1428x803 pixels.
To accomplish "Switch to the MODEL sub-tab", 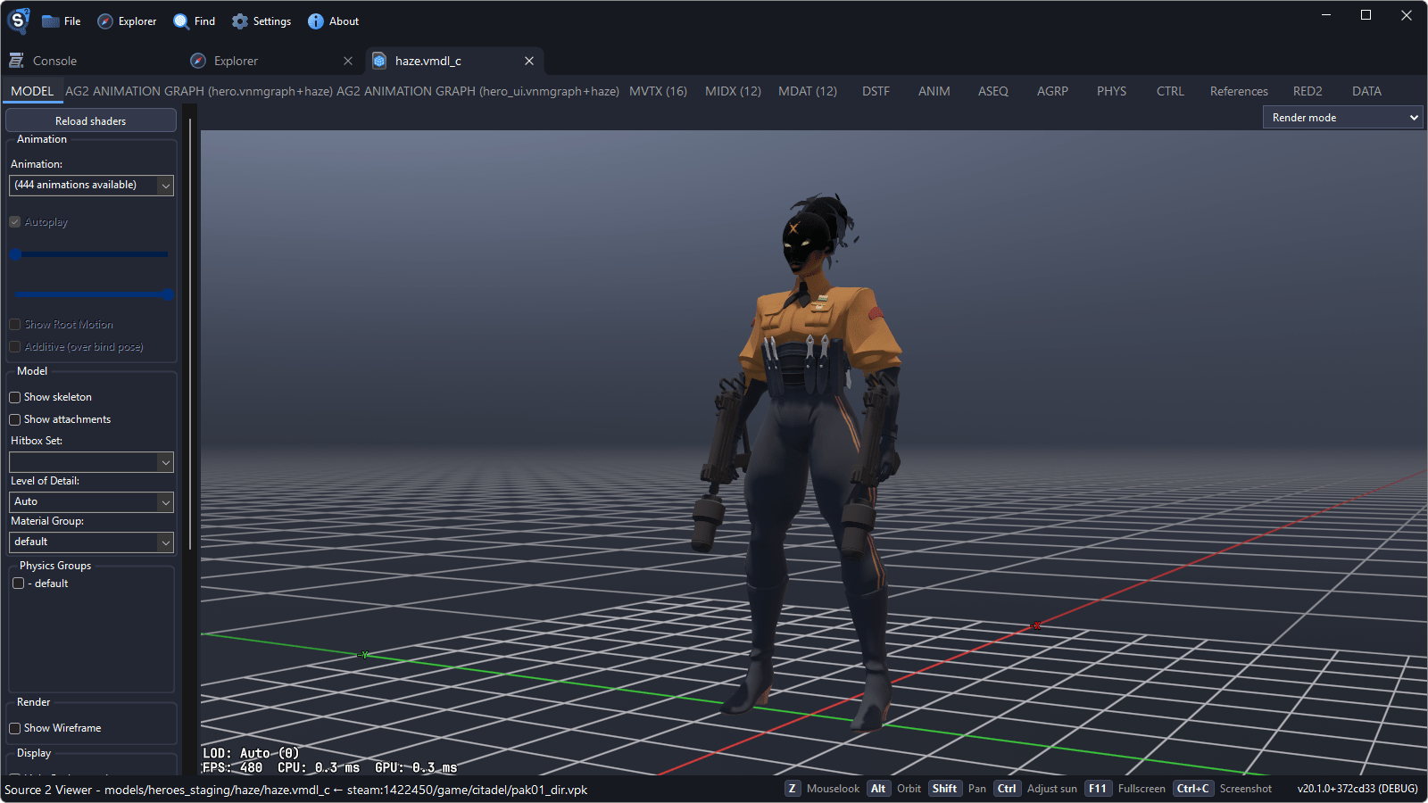I will pyautogui.click(x=32, y=91).
